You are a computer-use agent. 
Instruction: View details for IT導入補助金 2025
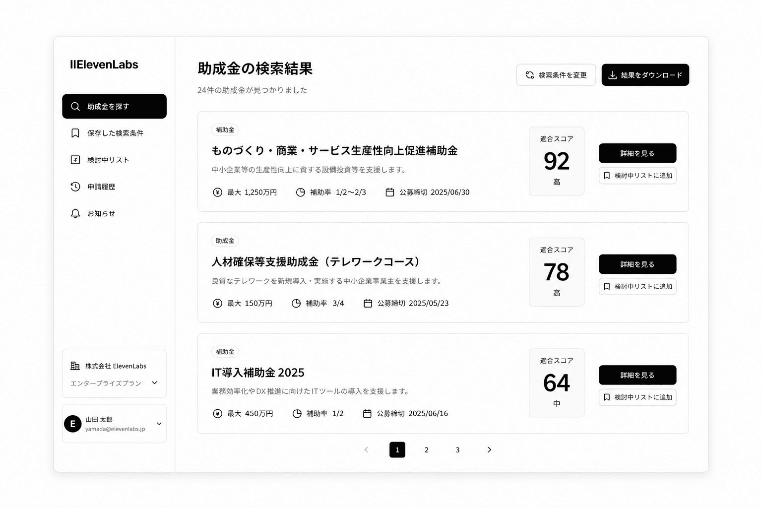637,375
